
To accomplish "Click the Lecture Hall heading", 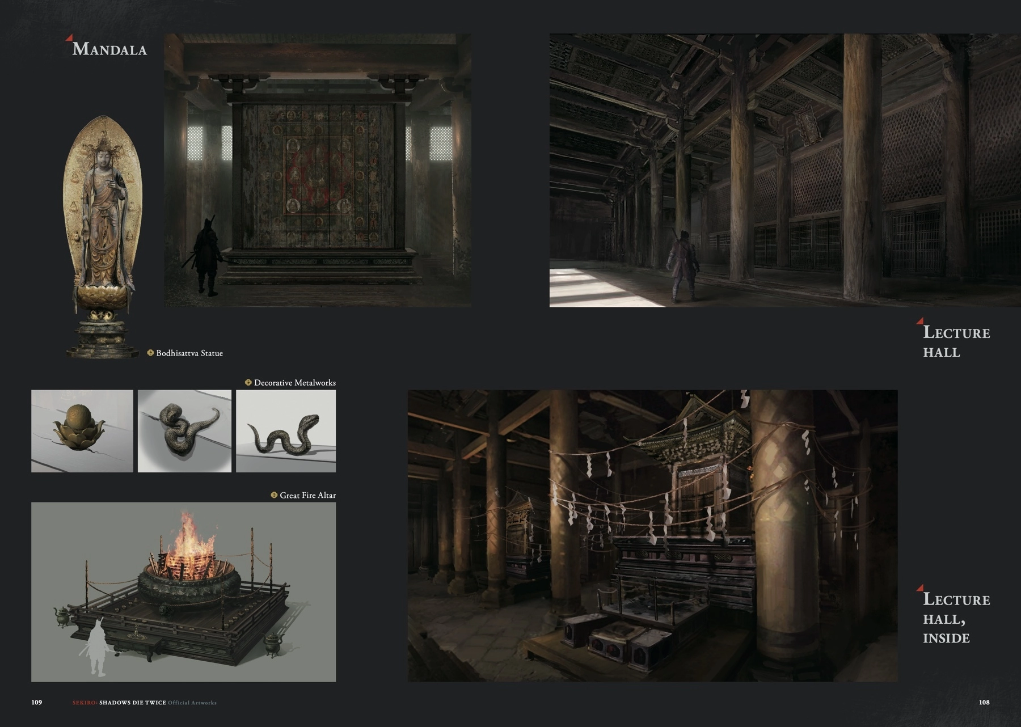I will [x=956, y=341].
